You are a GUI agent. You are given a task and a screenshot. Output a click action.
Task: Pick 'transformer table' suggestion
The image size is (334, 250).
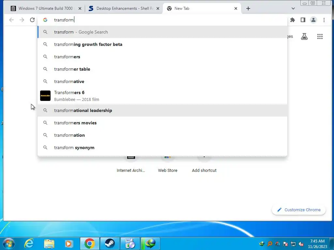coord(162,69)
